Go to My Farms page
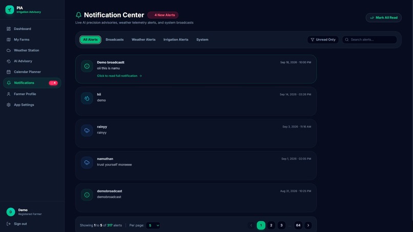Viewport: 413px width, 232px height. click(32, 39)
